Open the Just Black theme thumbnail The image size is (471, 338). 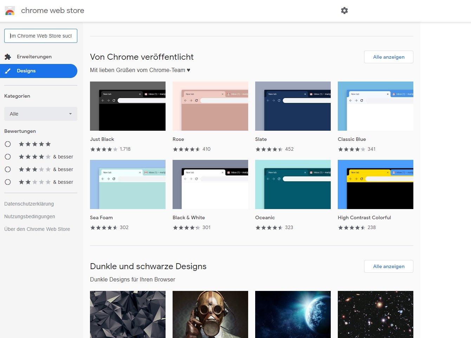128,106
